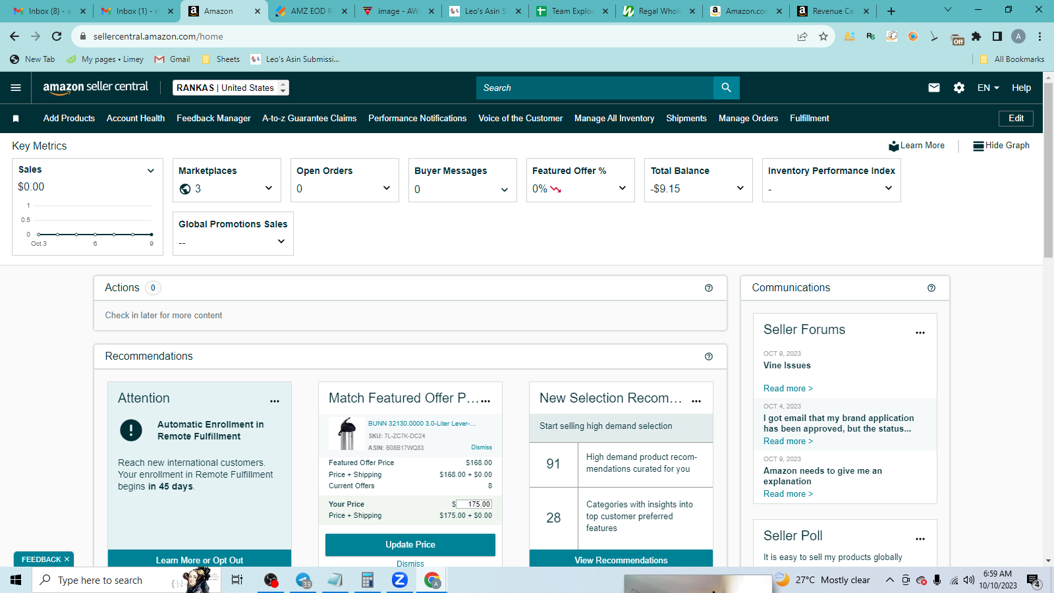The width and height of the screenshot is (1054, 593).
Task: Expand the Open Orders dropdown
Action: [x=387, y=188]
